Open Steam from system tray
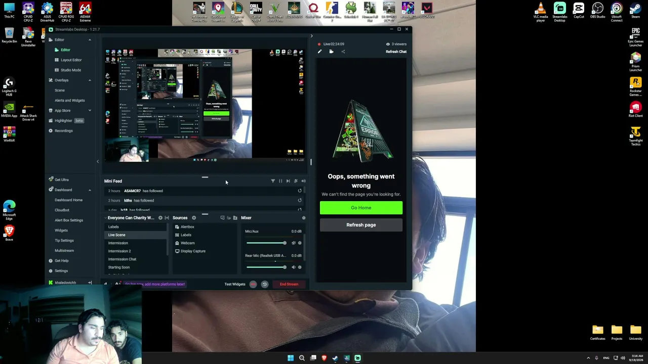The width and height of the screenshot is (648, 364). point(335,358)
